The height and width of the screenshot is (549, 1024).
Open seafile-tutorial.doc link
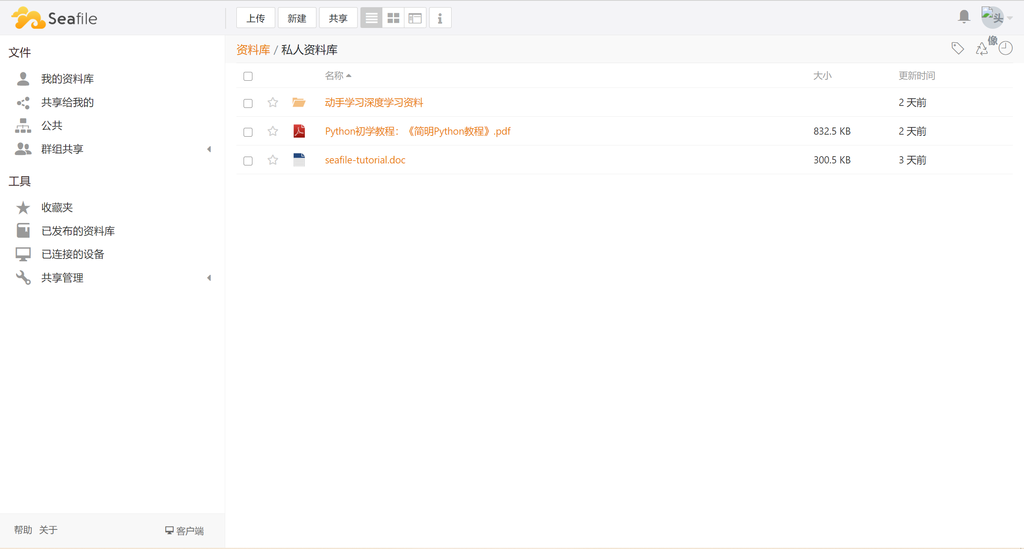point(365,160)
